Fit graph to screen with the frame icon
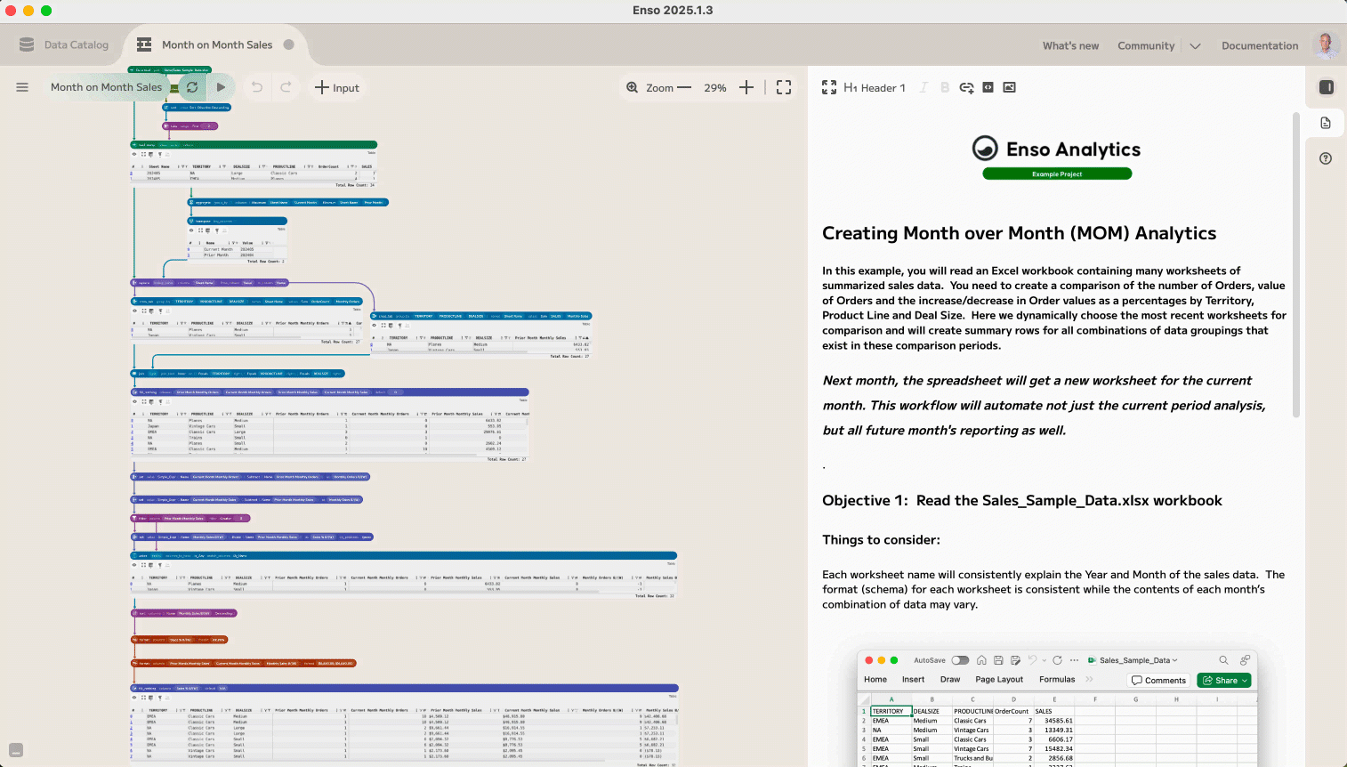Viewport: 1347px width, 767px height. click(x=784, y=87)
